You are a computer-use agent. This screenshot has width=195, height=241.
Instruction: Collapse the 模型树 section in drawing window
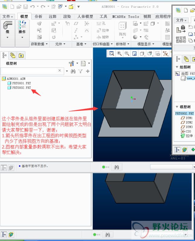pyautogui.click(x=177, y=107)
